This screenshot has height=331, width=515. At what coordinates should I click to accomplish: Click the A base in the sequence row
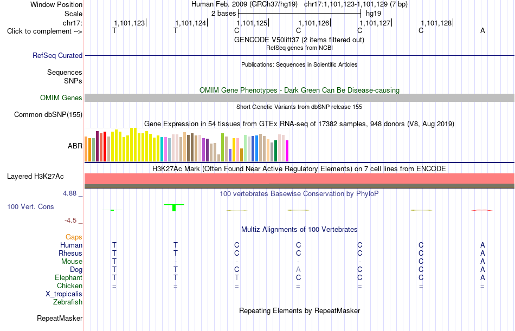point(482,30)
